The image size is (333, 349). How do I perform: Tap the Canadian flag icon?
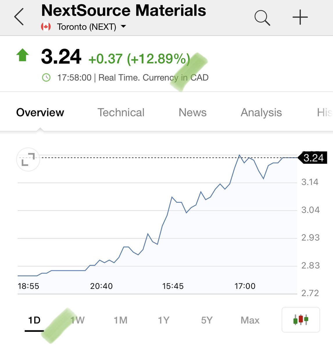[46, 27]
